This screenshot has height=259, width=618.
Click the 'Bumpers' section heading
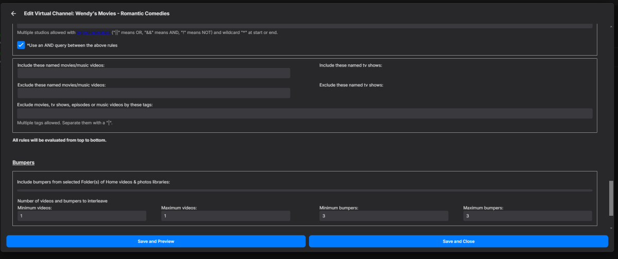click(x=23, y=162)
